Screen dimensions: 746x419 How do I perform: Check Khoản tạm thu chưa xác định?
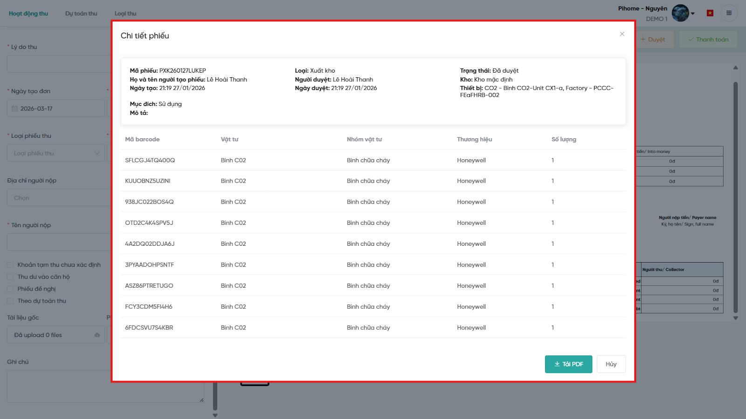10,265
